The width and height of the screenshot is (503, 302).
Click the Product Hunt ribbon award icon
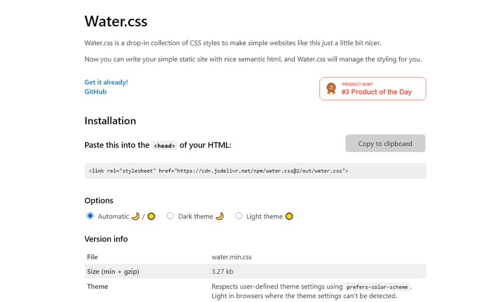331,89
